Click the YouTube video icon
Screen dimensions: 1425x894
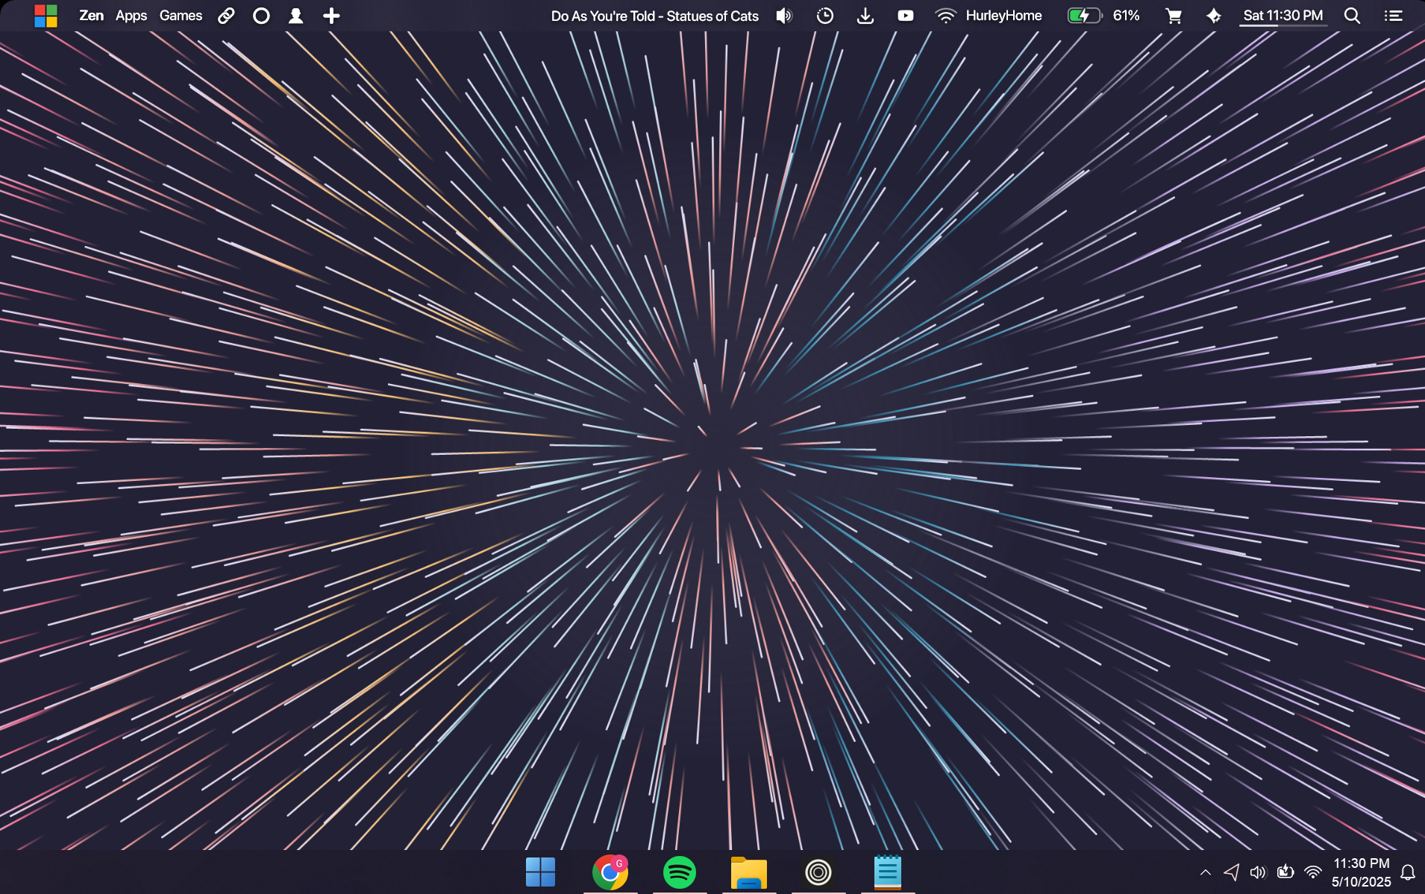click(905, 16)
